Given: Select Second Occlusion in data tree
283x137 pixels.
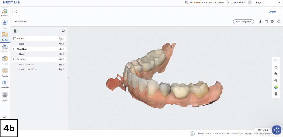Looking at the screenshot, I should [x=28, y=69].
